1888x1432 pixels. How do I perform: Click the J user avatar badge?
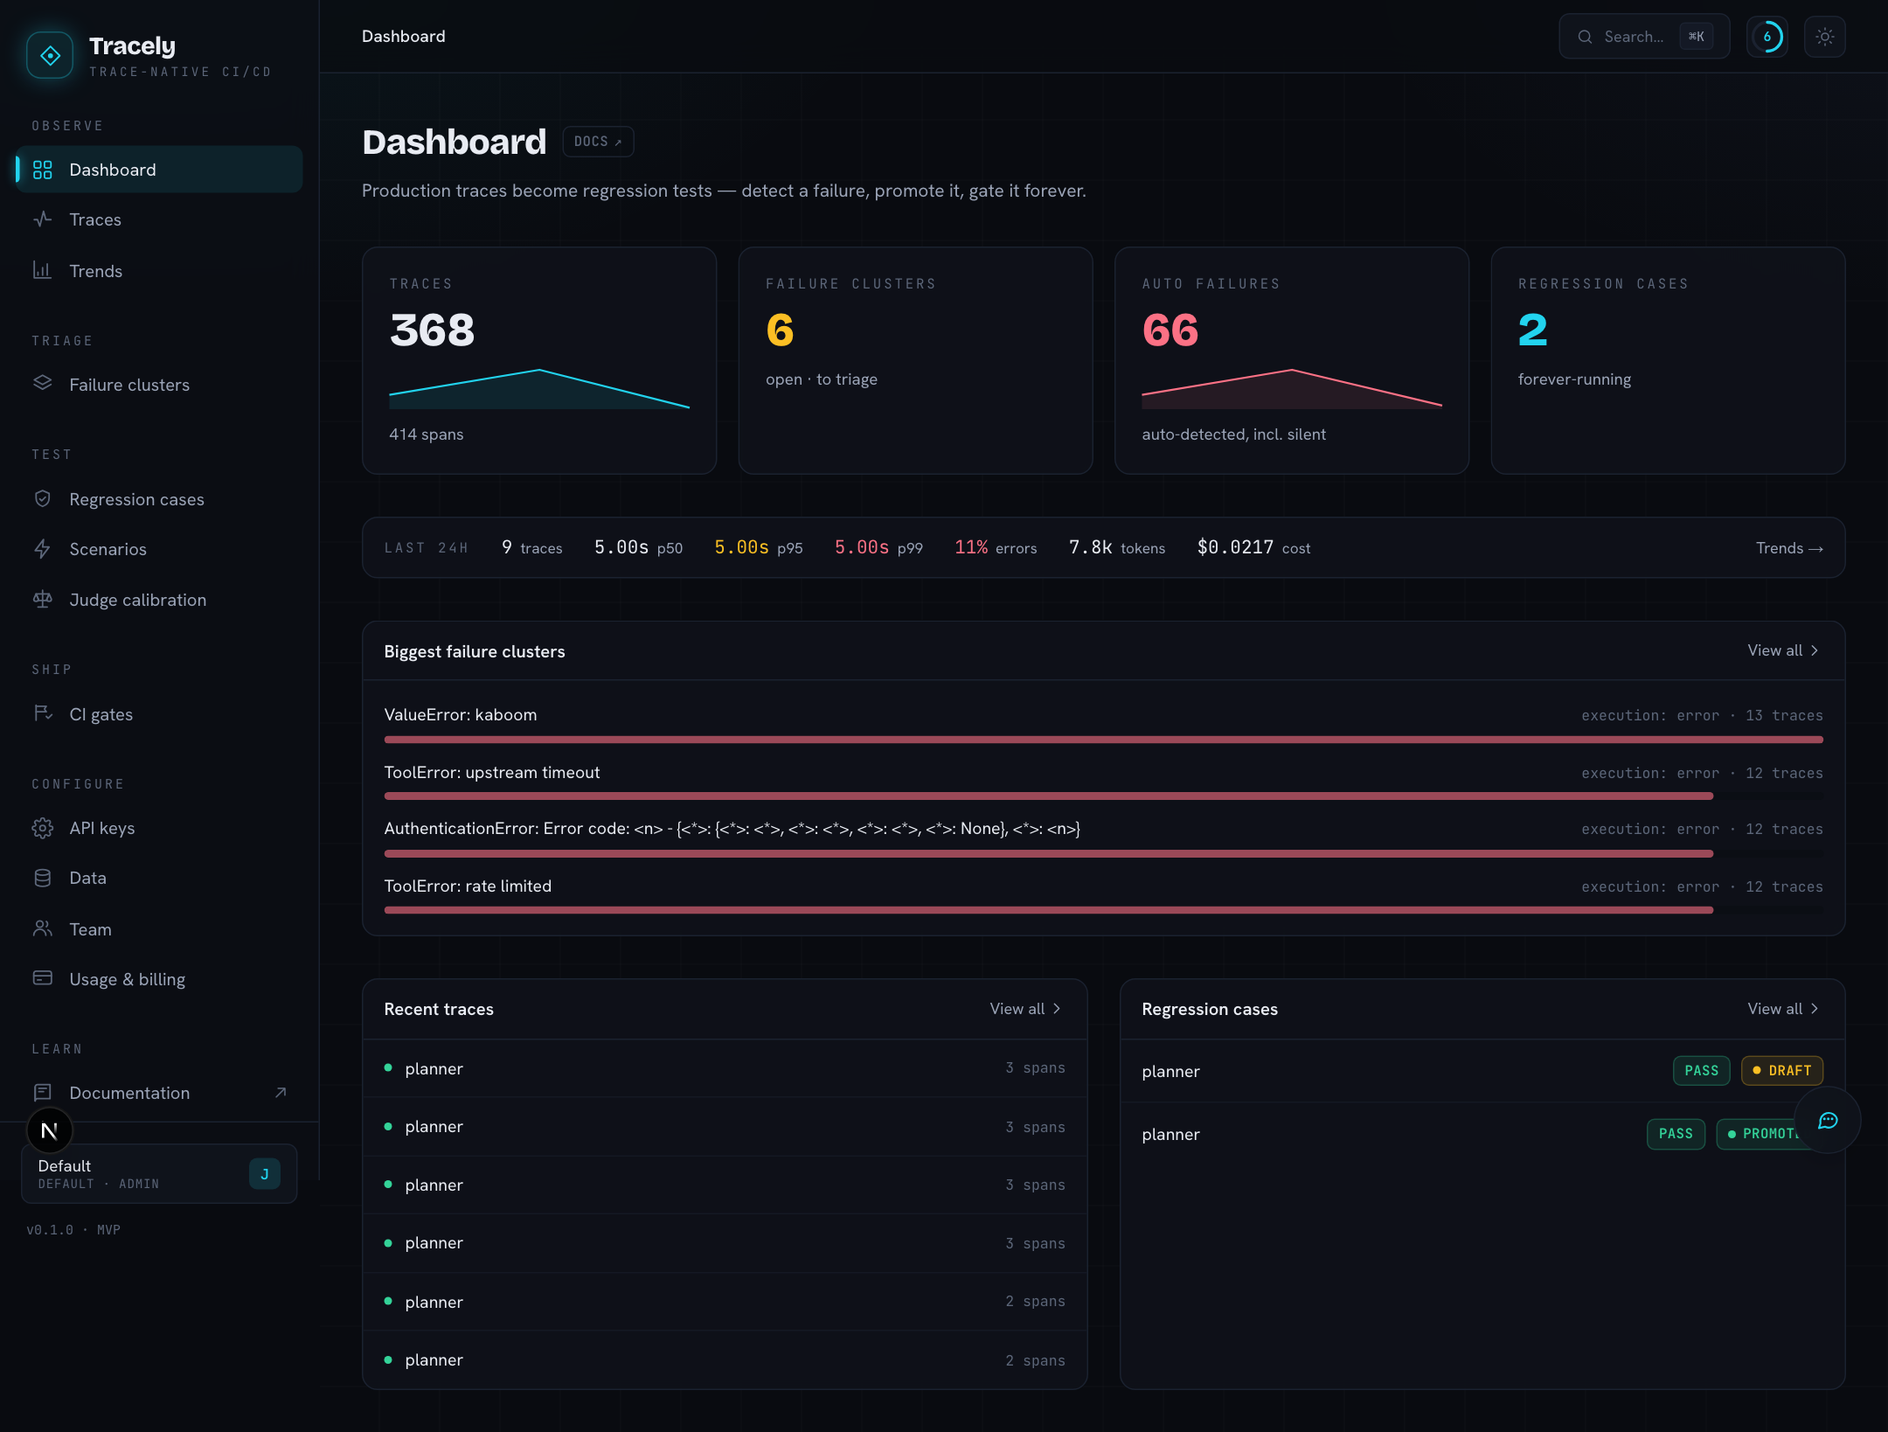(x=265, y=1174)
